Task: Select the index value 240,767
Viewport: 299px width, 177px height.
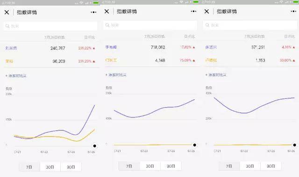Action: (x=58, y=48)
